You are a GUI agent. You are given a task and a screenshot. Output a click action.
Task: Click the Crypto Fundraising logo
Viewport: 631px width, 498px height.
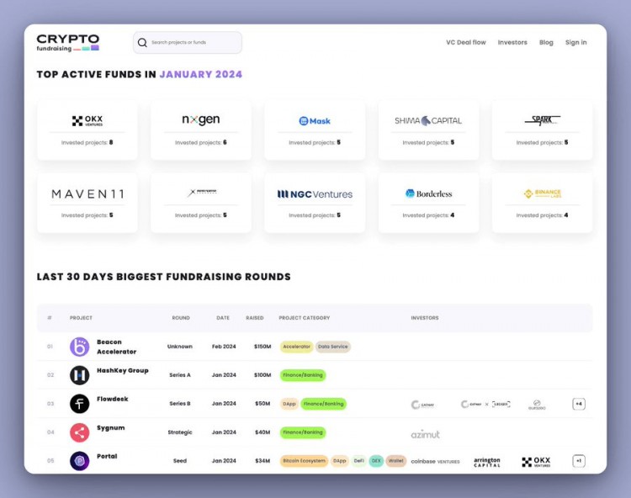67,42
